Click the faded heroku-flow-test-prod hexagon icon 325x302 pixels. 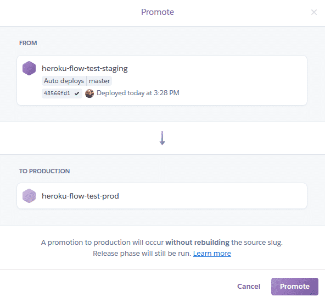click(29, 196)
